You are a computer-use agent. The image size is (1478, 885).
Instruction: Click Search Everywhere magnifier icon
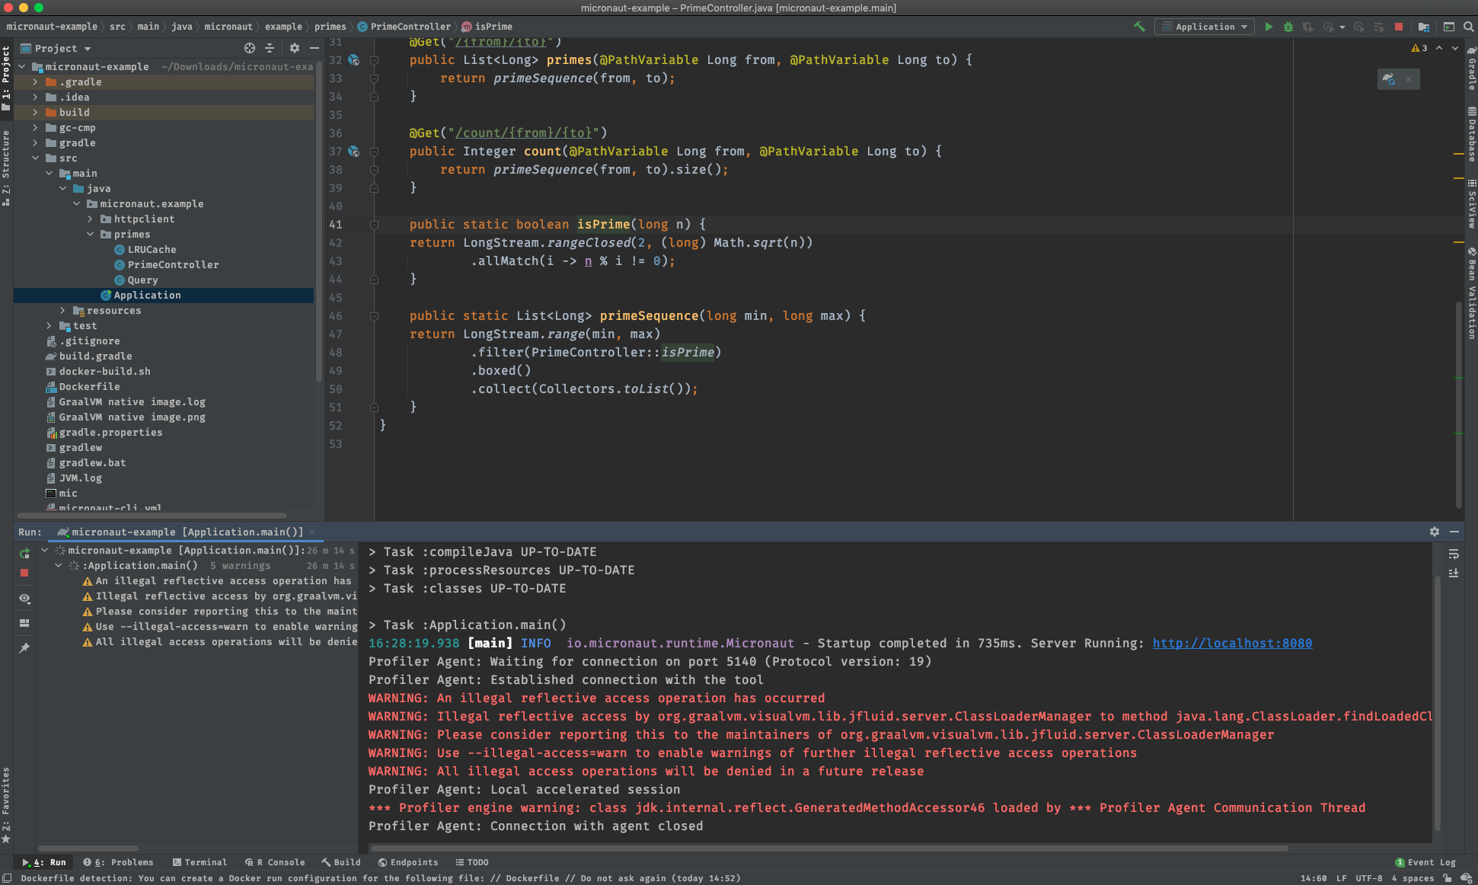click(1469, 27)
